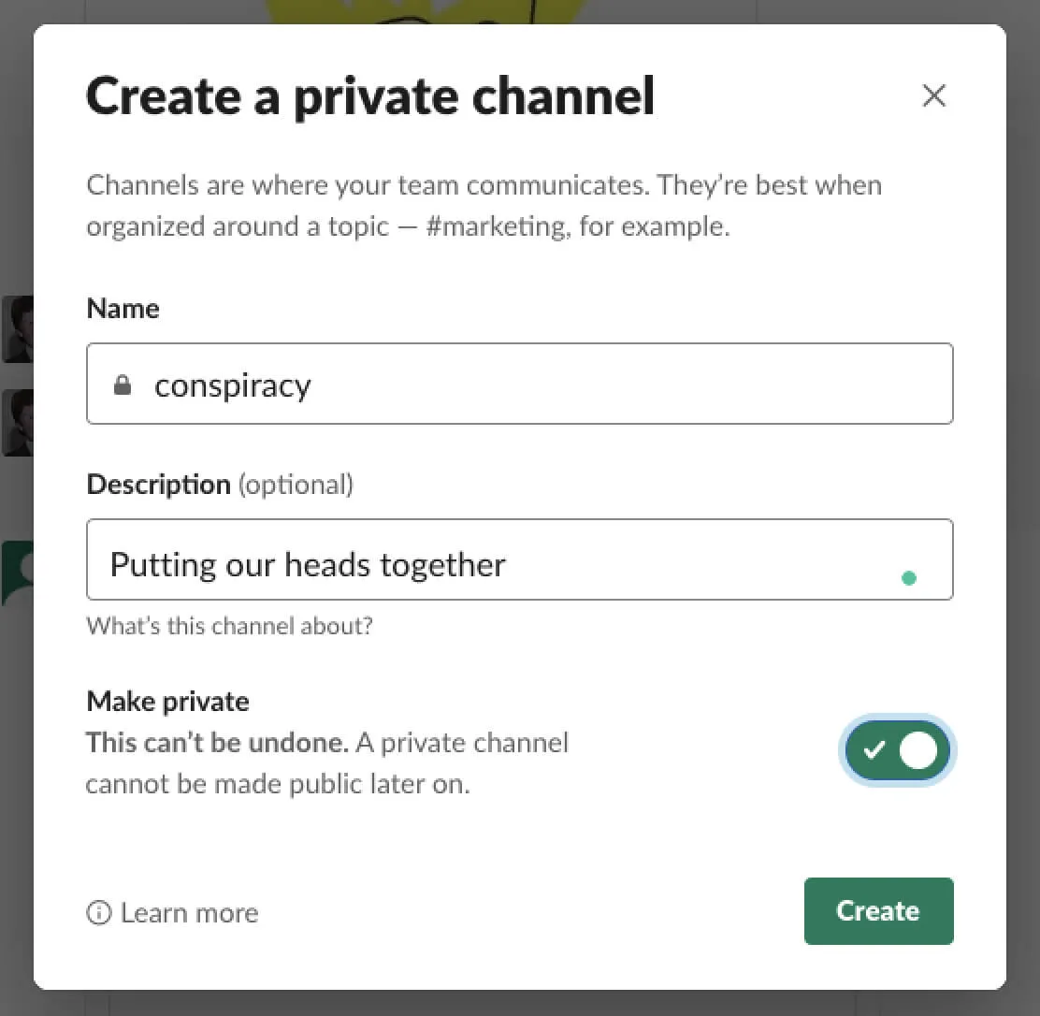Viewport: 1040px width, 1016px height.
Task: Click the Name field label
Action: tap(123, 308)
